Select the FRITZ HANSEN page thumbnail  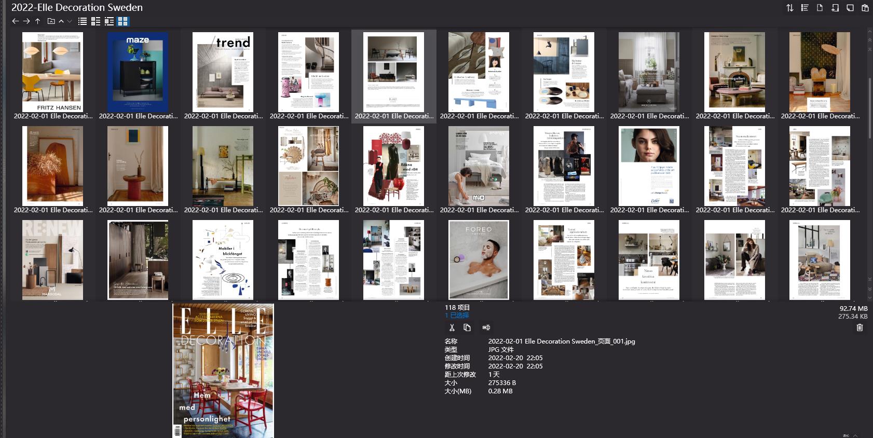[52, 72]
